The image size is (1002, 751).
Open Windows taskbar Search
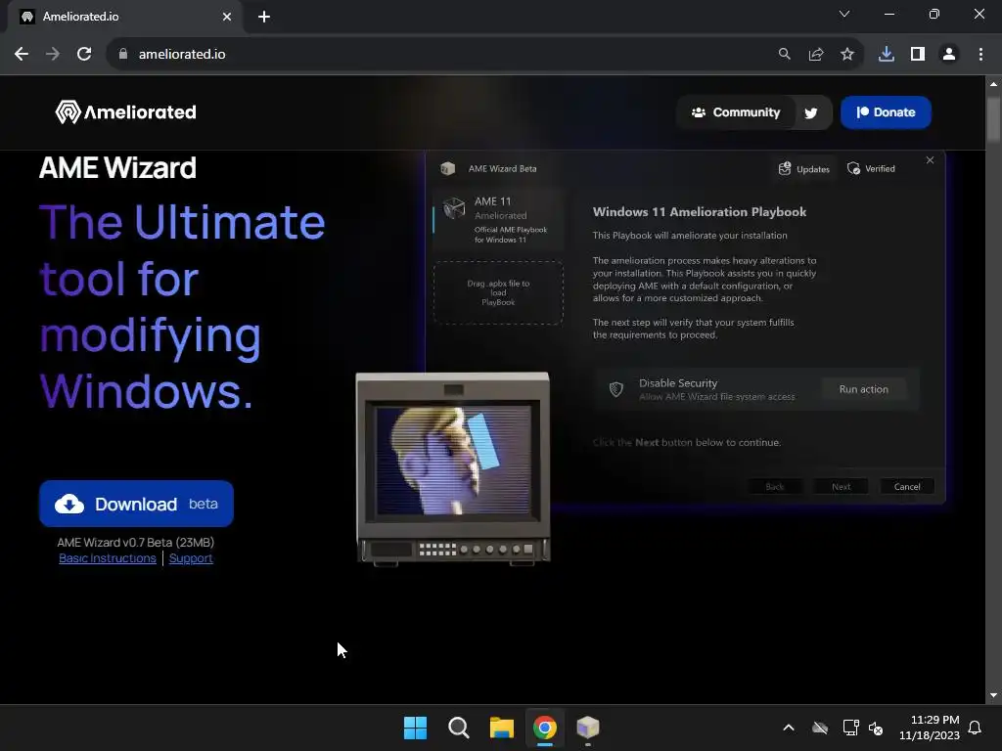[x=458, y=728]
